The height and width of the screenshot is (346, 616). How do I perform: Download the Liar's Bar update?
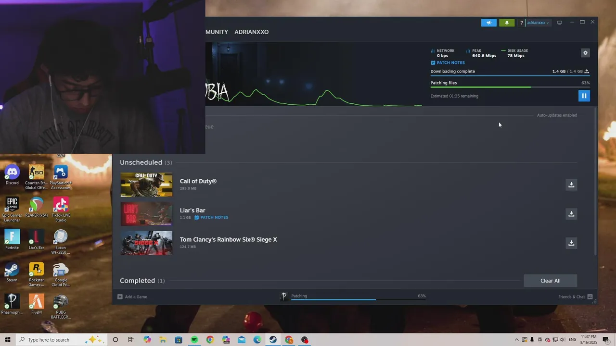[571, 214]
